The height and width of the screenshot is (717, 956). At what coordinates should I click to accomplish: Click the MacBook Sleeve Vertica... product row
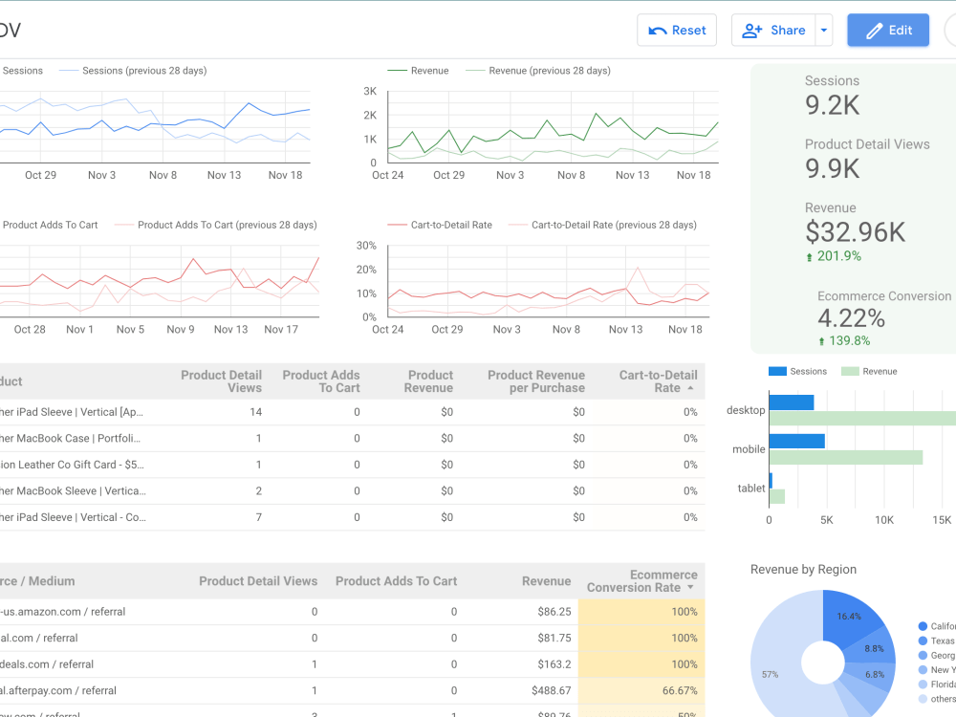click(353, 490)
